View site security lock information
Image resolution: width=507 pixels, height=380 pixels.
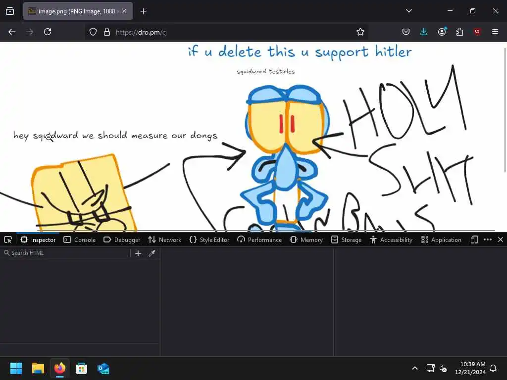pos(107,32)
